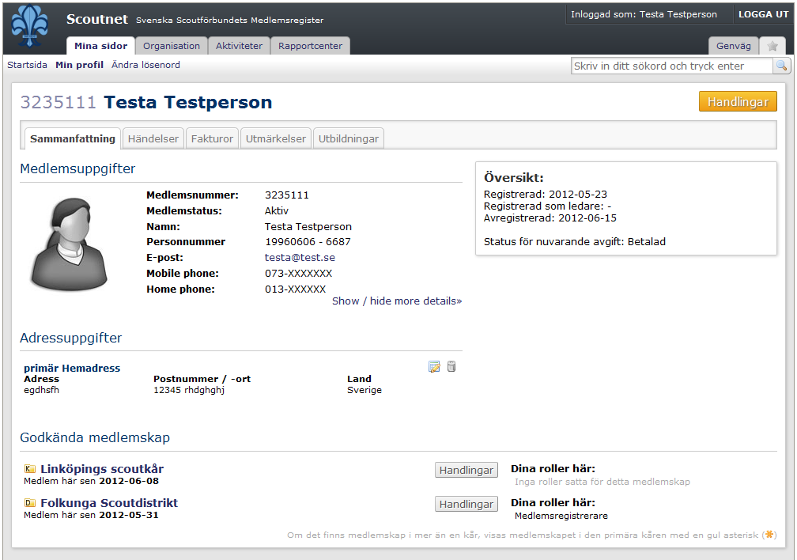Go to Startsida link
This screenshot has height=560, width=797.
(27, 65)
